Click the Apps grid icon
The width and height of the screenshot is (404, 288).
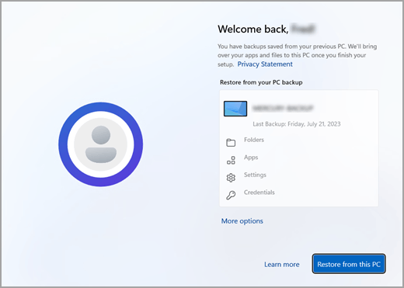click(x=231, y=160)
